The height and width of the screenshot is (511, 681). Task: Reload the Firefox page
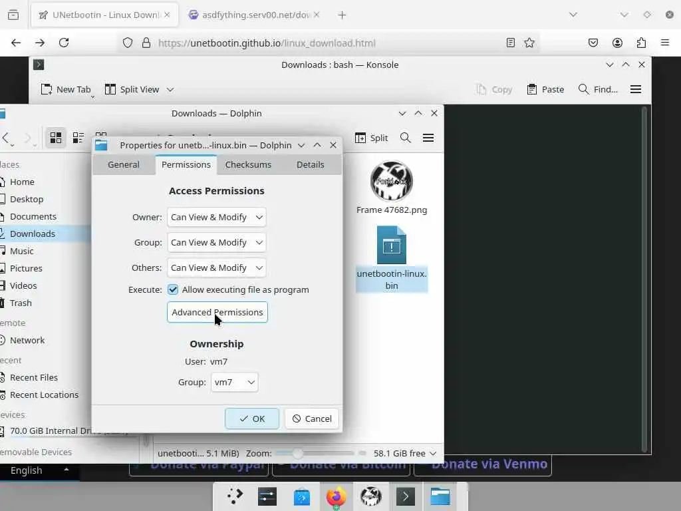(64, 43)
